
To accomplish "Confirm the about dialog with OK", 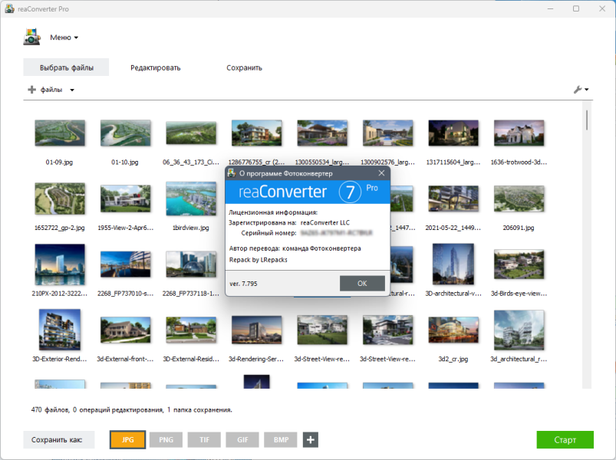I will pos(362,284).
